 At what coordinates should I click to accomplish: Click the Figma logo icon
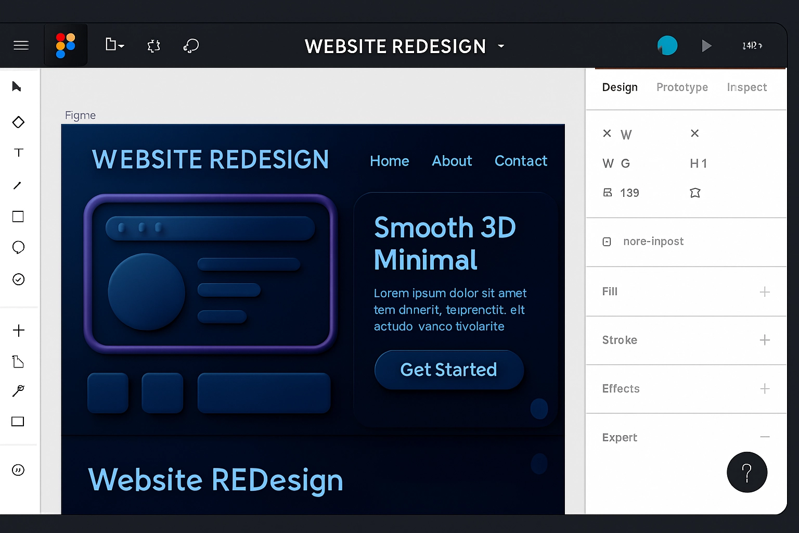(x=66, y=46)
